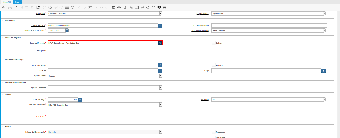Viewport: 340px width, 138px height.
Task: Toggle the Procesado checkbox
Action: pos(214,132)
